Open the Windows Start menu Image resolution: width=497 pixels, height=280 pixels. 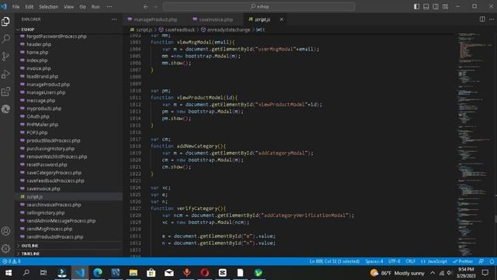point(9,273)
